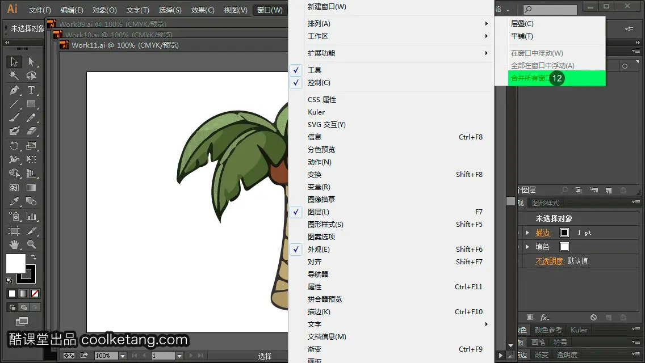This screenshot has height=363, width=645.
Task: Open the fx add effect dropdown
Action: click(x=545, y=318)
